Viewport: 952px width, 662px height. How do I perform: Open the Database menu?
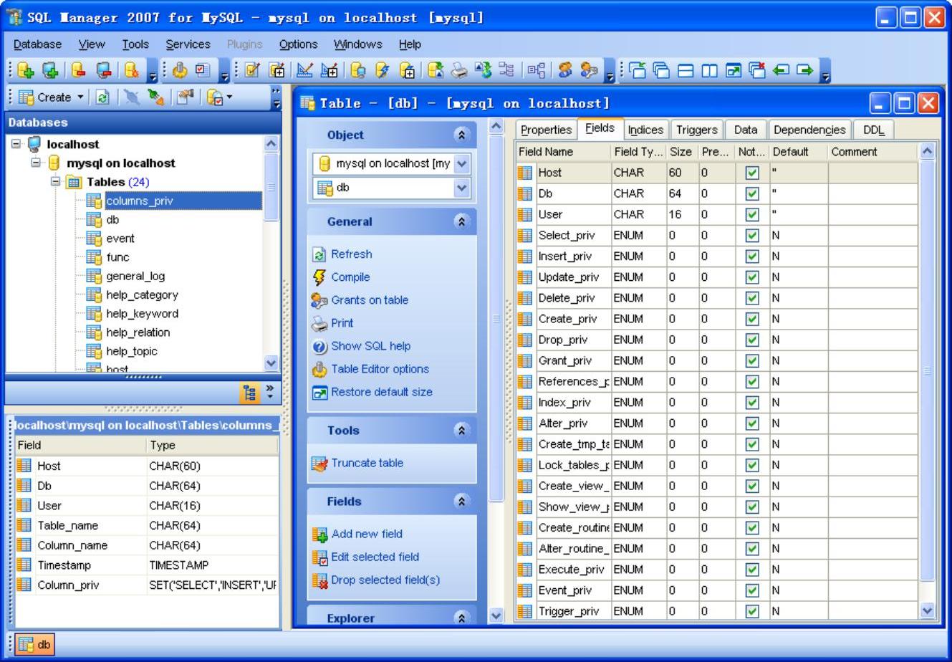(x=37, y=44)
